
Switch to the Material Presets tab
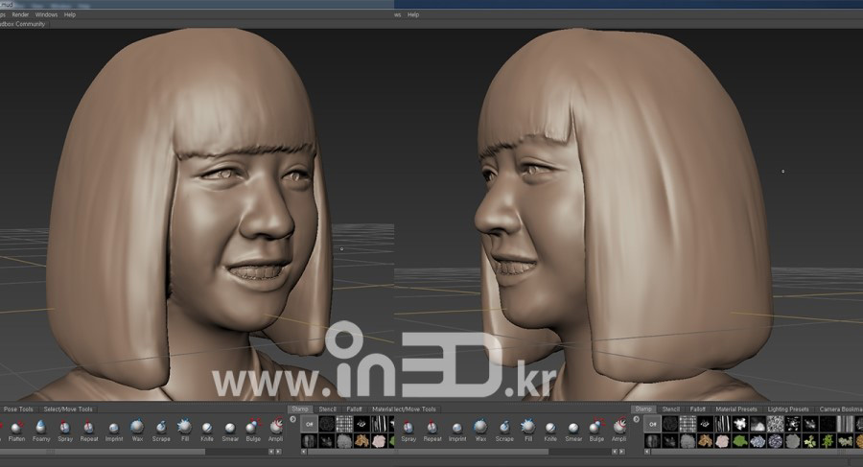coord(736,409)
